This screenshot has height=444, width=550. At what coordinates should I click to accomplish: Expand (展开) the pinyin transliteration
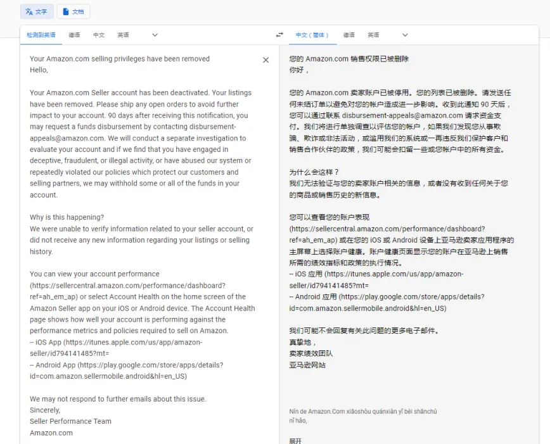click(x=295, y=441)
